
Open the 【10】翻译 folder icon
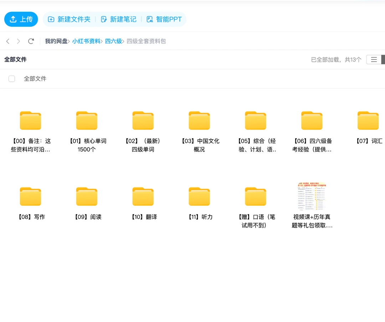pos(143,196)
